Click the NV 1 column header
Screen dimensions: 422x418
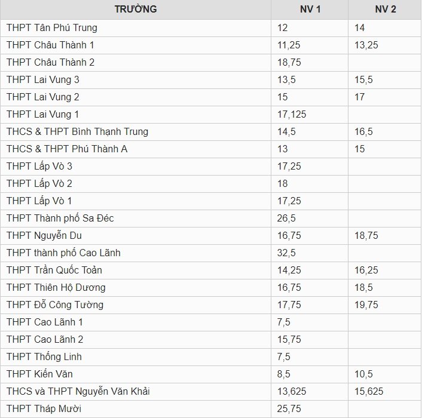click(x=310, y=9)
